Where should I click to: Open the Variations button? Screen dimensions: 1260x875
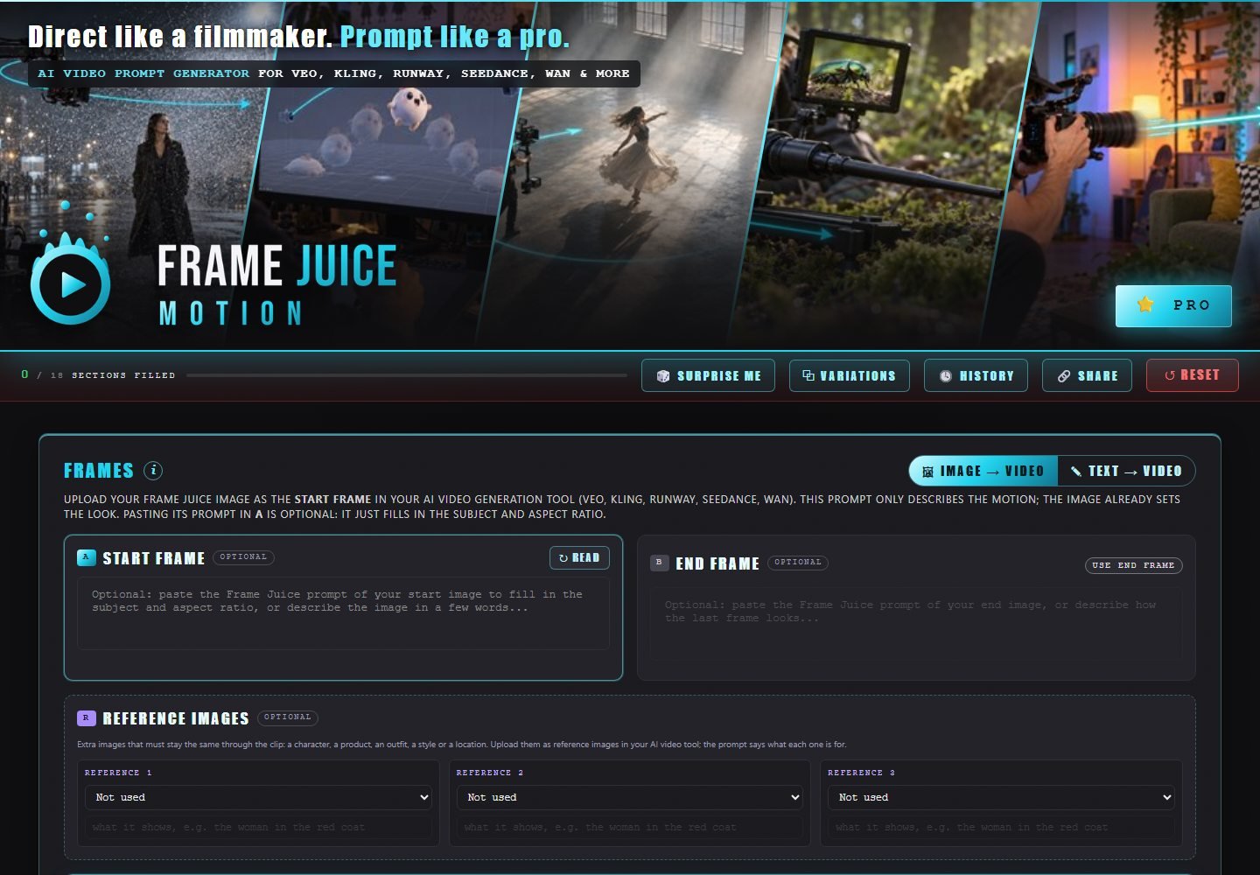pos(849,375)
